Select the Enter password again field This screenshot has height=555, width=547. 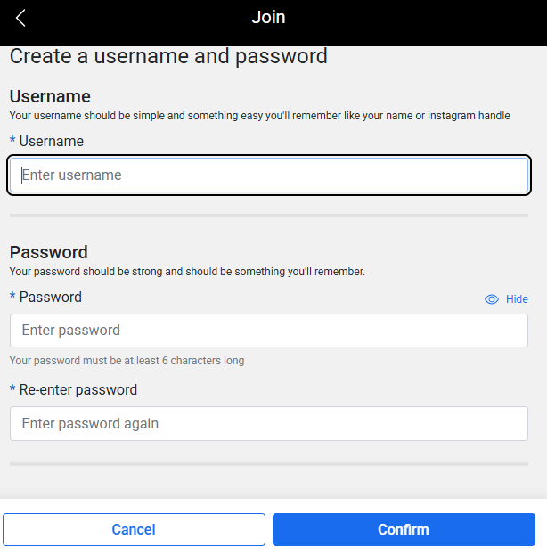pyautogui.click(x=269, y=423)
